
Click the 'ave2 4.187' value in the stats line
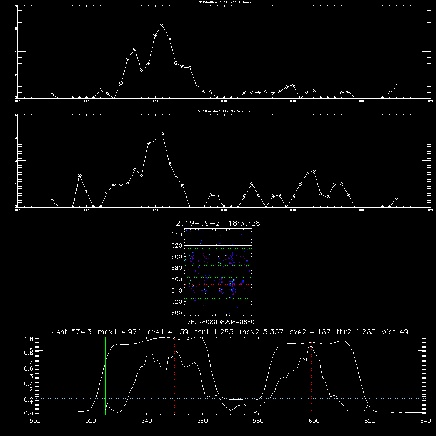[310, 332]
